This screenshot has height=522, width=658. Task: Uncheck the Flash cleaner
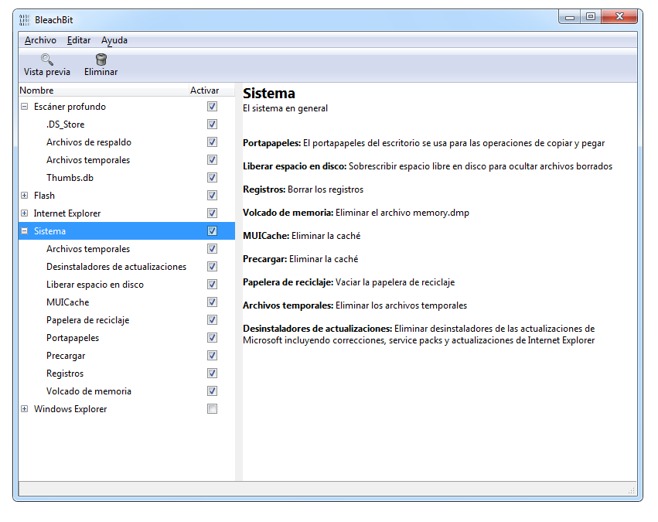[x=212, y=195]
